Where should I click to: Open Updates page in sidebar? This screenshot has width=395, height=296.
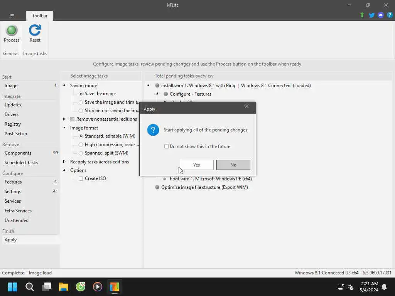click(x=30, y=105)
